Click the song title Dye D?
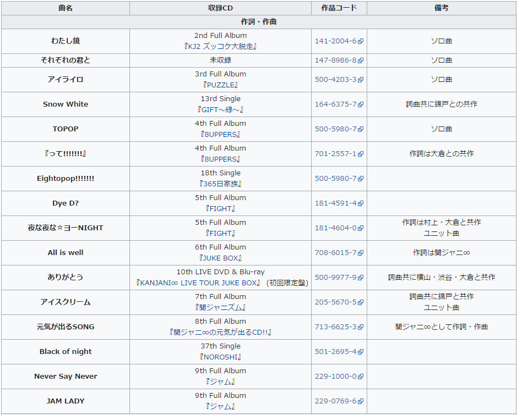The image size is (517, 415). (66, 203)
